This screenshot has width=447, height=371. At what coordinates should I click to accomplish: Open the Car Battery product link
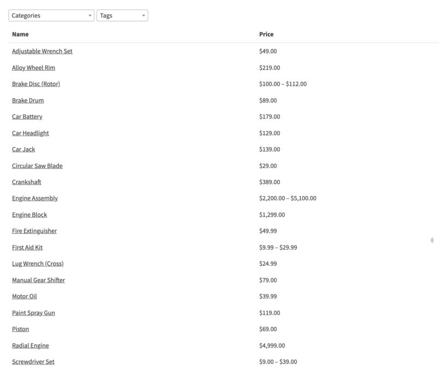27,117
